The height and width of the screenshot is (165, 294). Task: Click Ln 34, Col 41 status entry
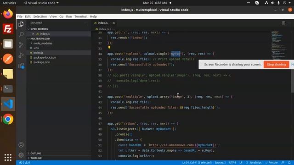click(197, 163)
